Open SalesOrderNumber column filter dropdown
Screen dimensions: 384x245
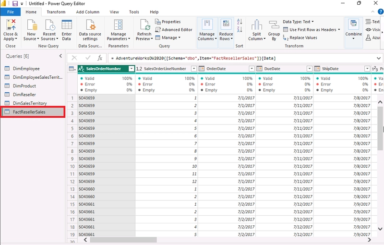[132, 69]
